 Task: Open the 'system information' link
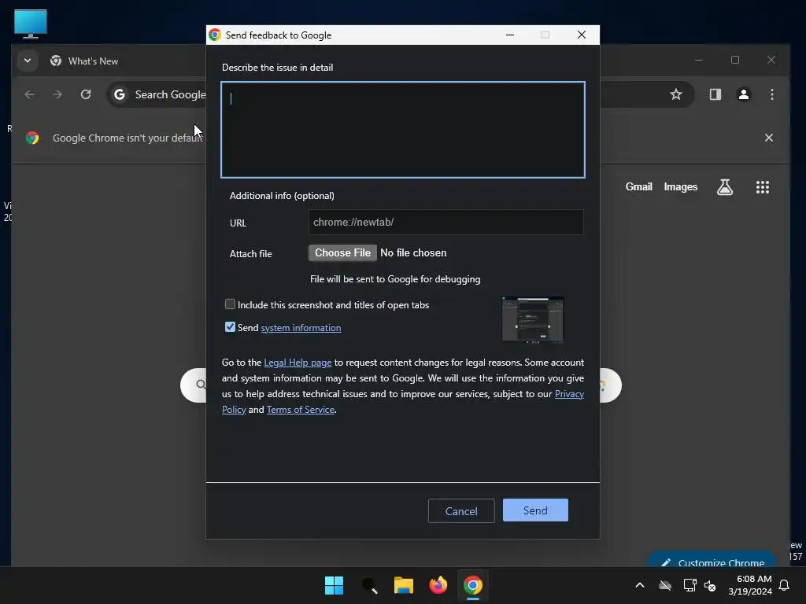click(301, 328)
